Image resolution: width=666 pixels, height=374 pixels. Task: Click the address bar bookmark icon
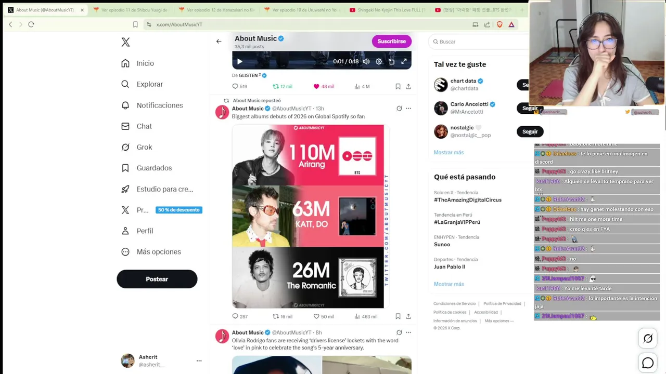pos(135,24)
